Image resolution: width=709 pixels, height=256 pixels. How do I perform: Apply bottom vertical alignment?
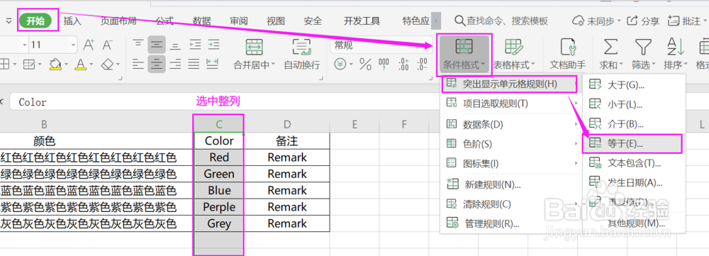coord(175,45)
